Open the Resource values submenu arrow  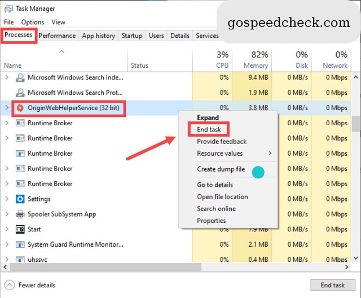click(x=270, y=154)
